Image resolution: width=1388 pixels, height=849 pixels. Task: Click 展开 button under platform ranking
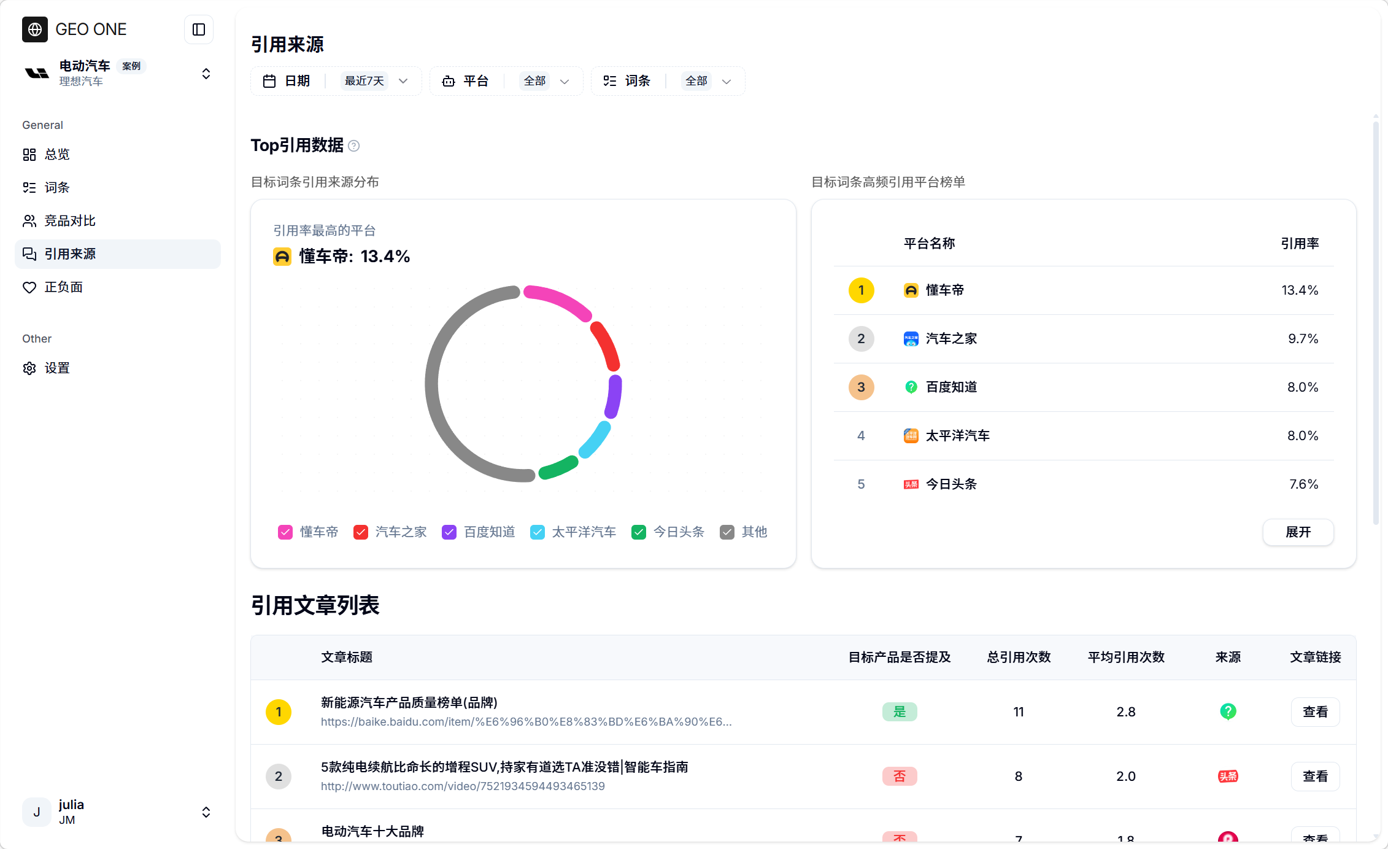(x=1298, y=532)
